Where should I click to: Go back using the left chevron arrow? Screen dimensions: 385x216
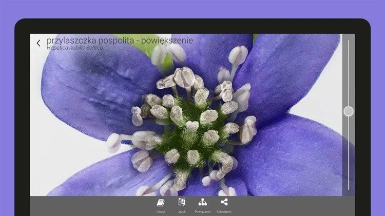point(38,43)
